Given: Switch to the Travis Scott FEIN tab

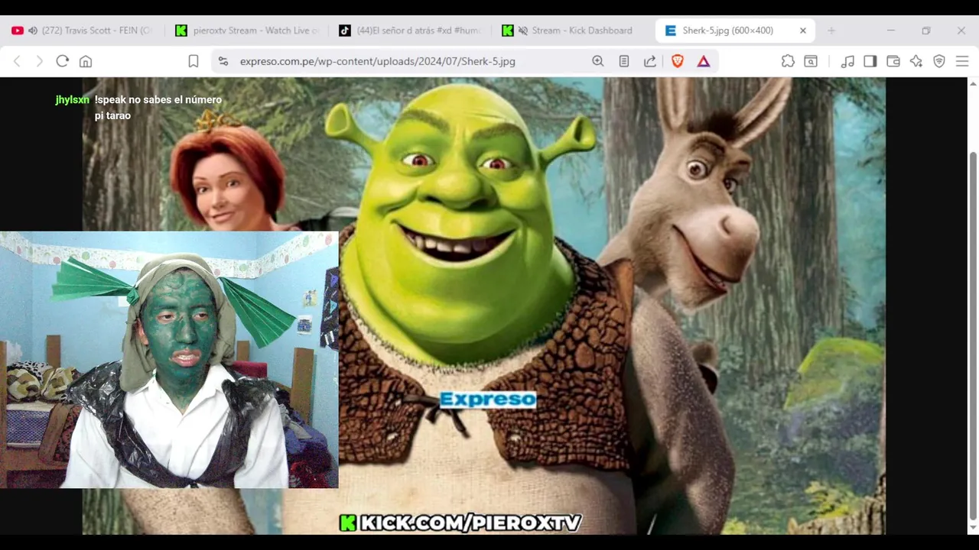Looking at the screenshot, I should [81, 31].
